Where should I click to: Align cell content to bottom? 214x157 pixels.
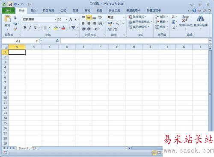94,18
